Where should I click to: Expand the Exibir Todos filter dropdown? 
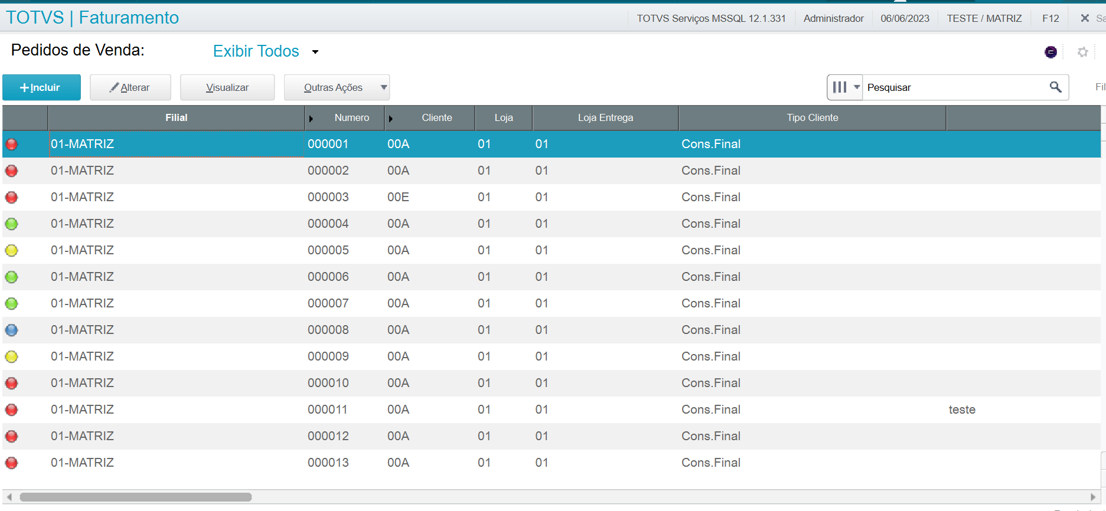pos(315,52)
